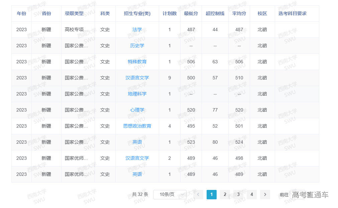Click the 最低分 column header
Viewport: 338px width, 208px height.
coord(191,13)
